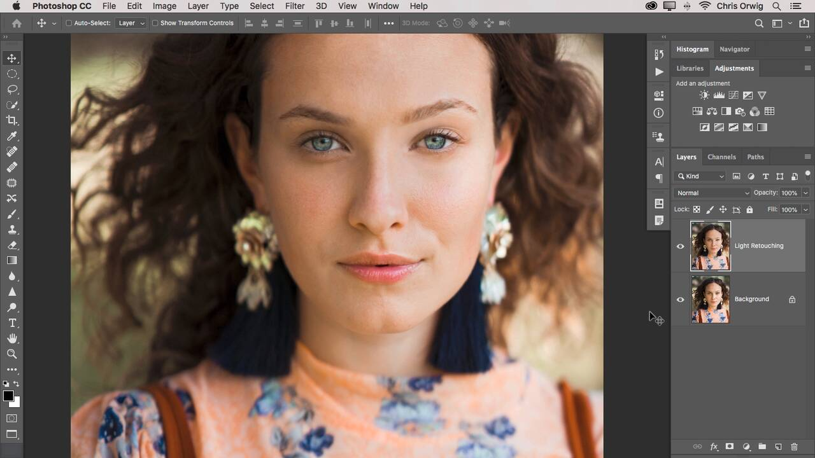Hide the Light Retouching layer
Viewport: 815px width, 458px height.
click(680, 246)
